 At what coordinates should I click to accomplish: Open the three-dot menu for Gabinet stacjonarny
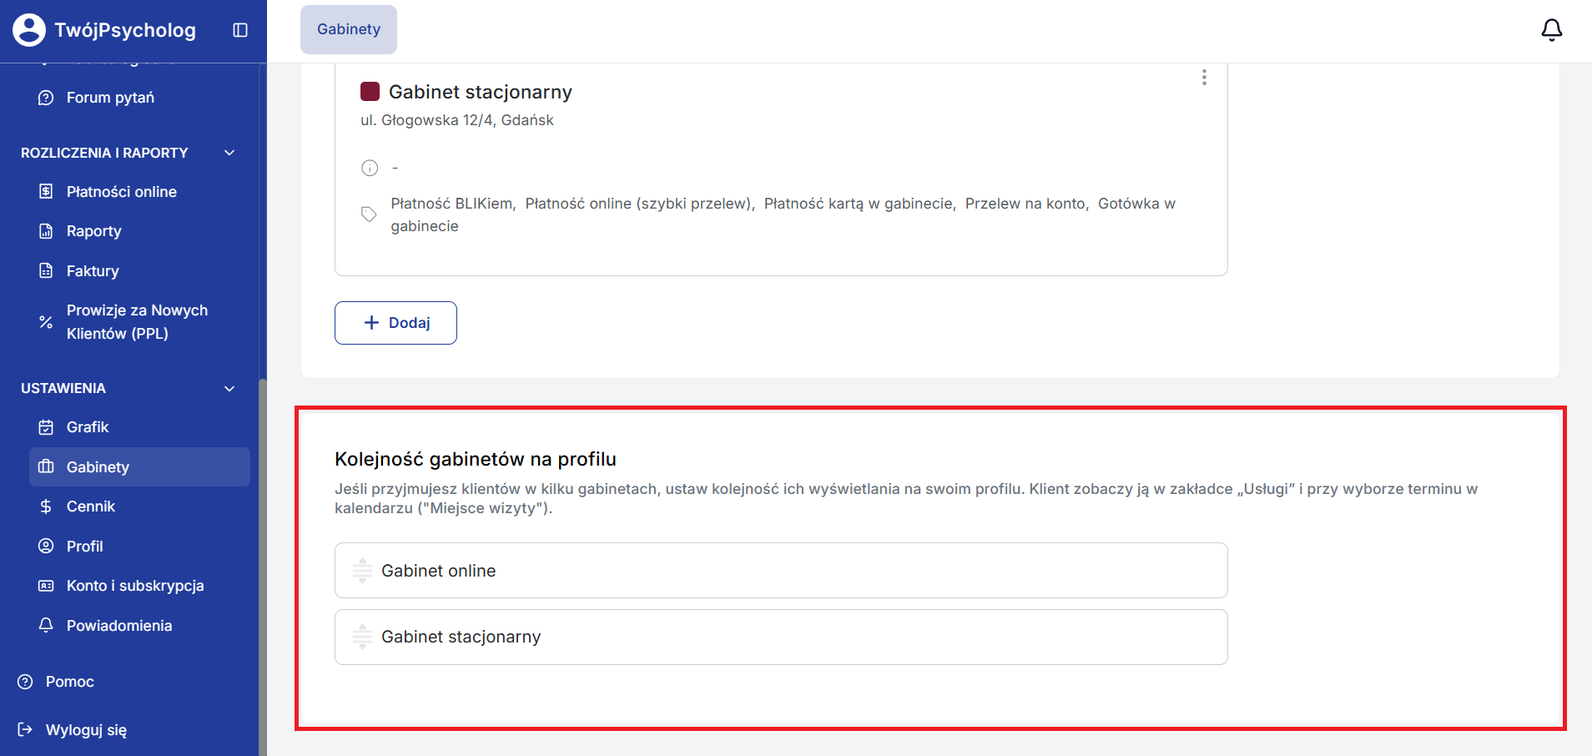[1203, 78]
